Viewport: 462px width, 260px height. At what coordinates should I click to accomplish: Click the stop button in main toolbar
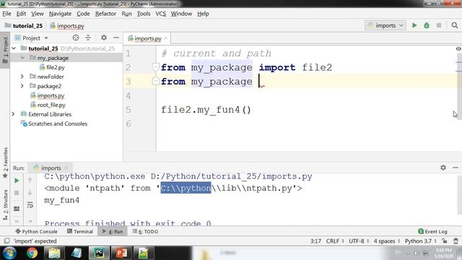[x=439, y=26]
